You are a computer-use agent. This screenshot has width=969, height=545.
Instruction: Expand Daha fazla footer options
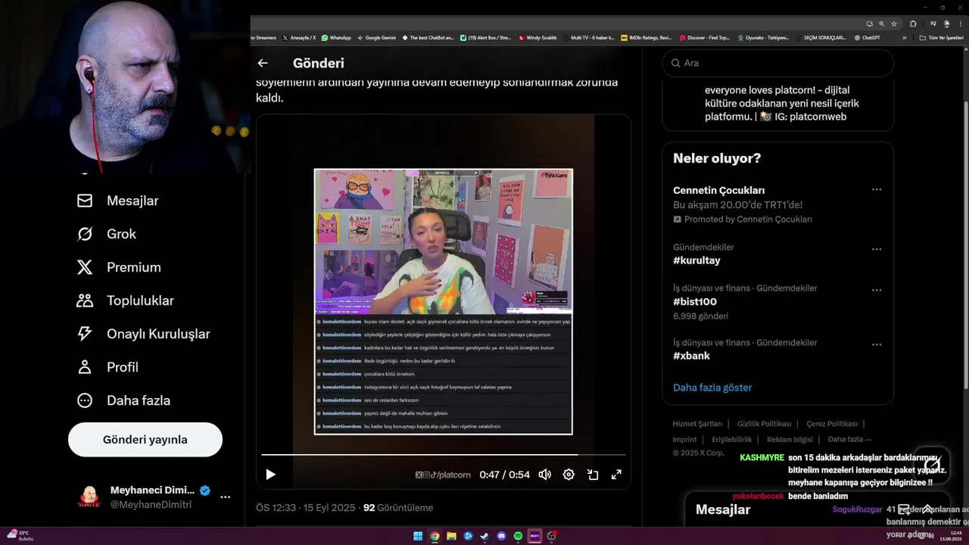[x=849, y=439]
